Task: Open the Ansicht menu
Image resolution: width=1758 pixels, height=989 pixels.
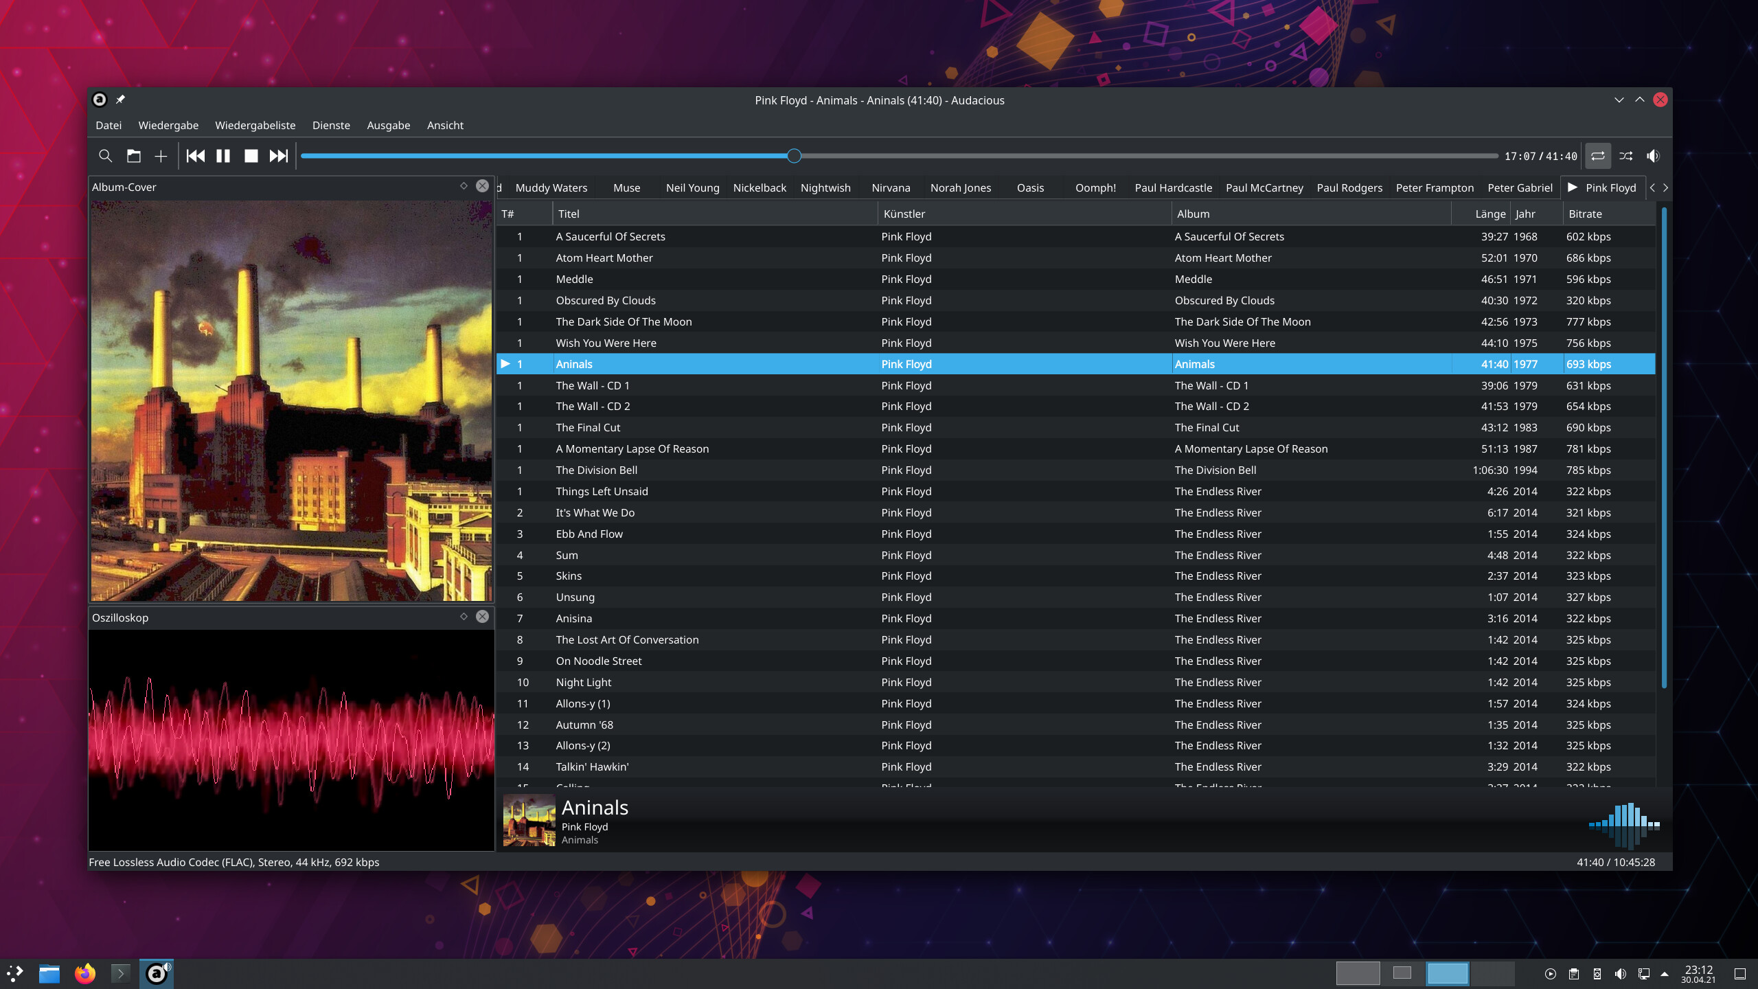Action: pyautogui.click(x=445, y=125)
